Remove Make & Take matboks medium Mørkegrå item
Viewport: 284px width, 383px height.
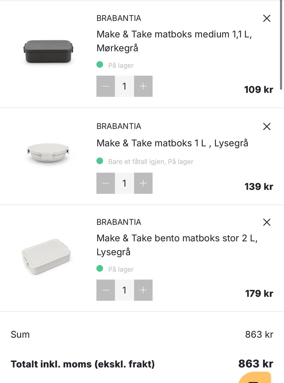[267, 18]
